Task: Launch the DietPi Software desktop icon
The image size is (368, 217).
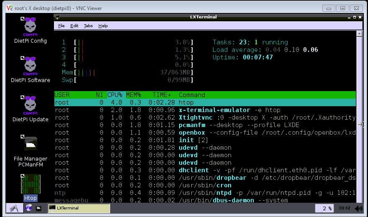Action: point(30,69)
